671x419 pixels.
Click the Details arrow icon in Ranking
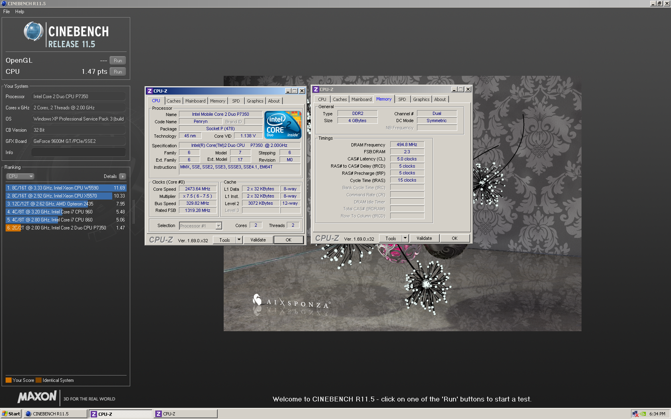(123, 176)
